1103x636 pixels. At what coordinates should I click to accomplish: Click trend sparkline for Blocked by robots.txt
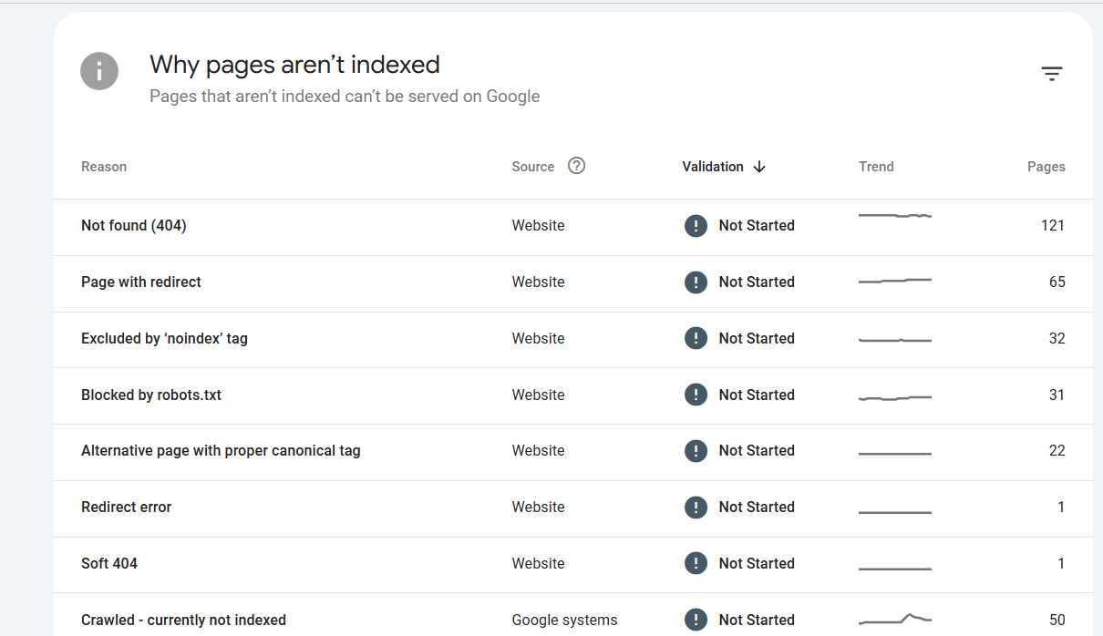point(895,398)
